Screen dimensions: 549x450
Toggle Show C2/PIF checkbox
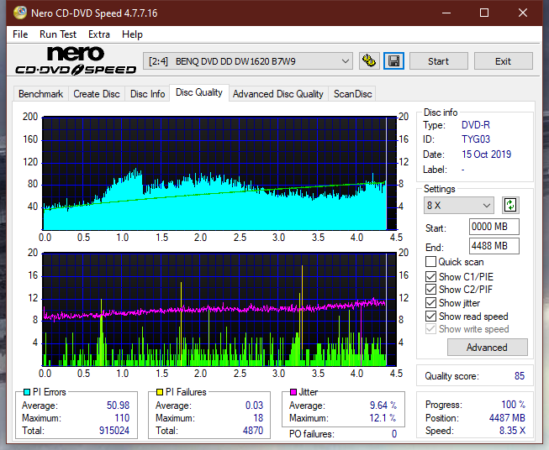[x=430, y=290]
